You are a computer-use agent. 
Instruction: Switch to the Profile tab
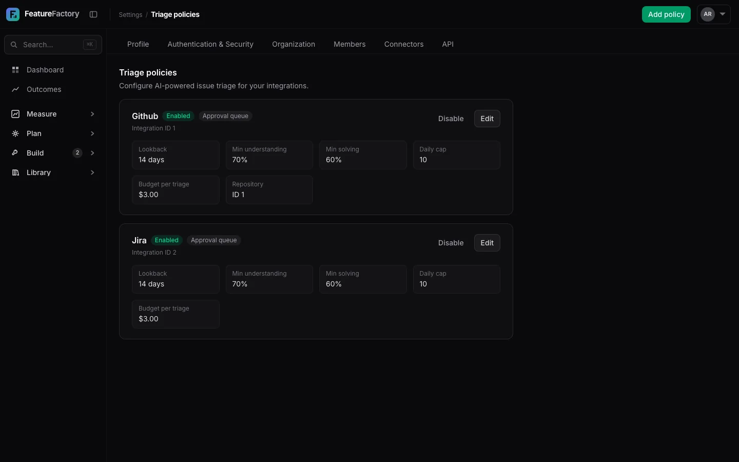[x=138, y=44]
